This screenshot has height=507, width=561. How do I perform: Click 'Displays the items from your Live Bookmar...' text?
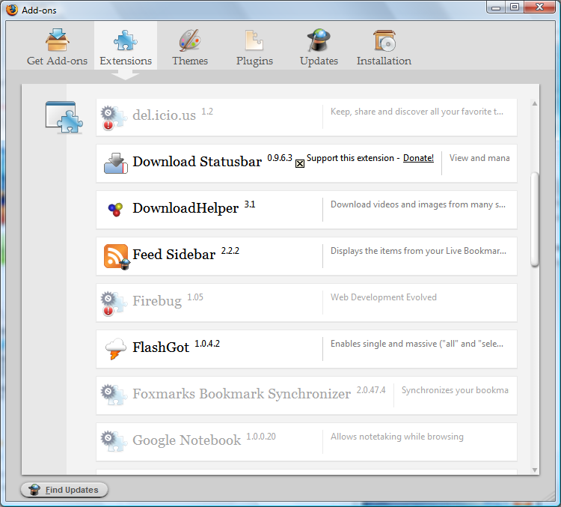coord(418,251)
